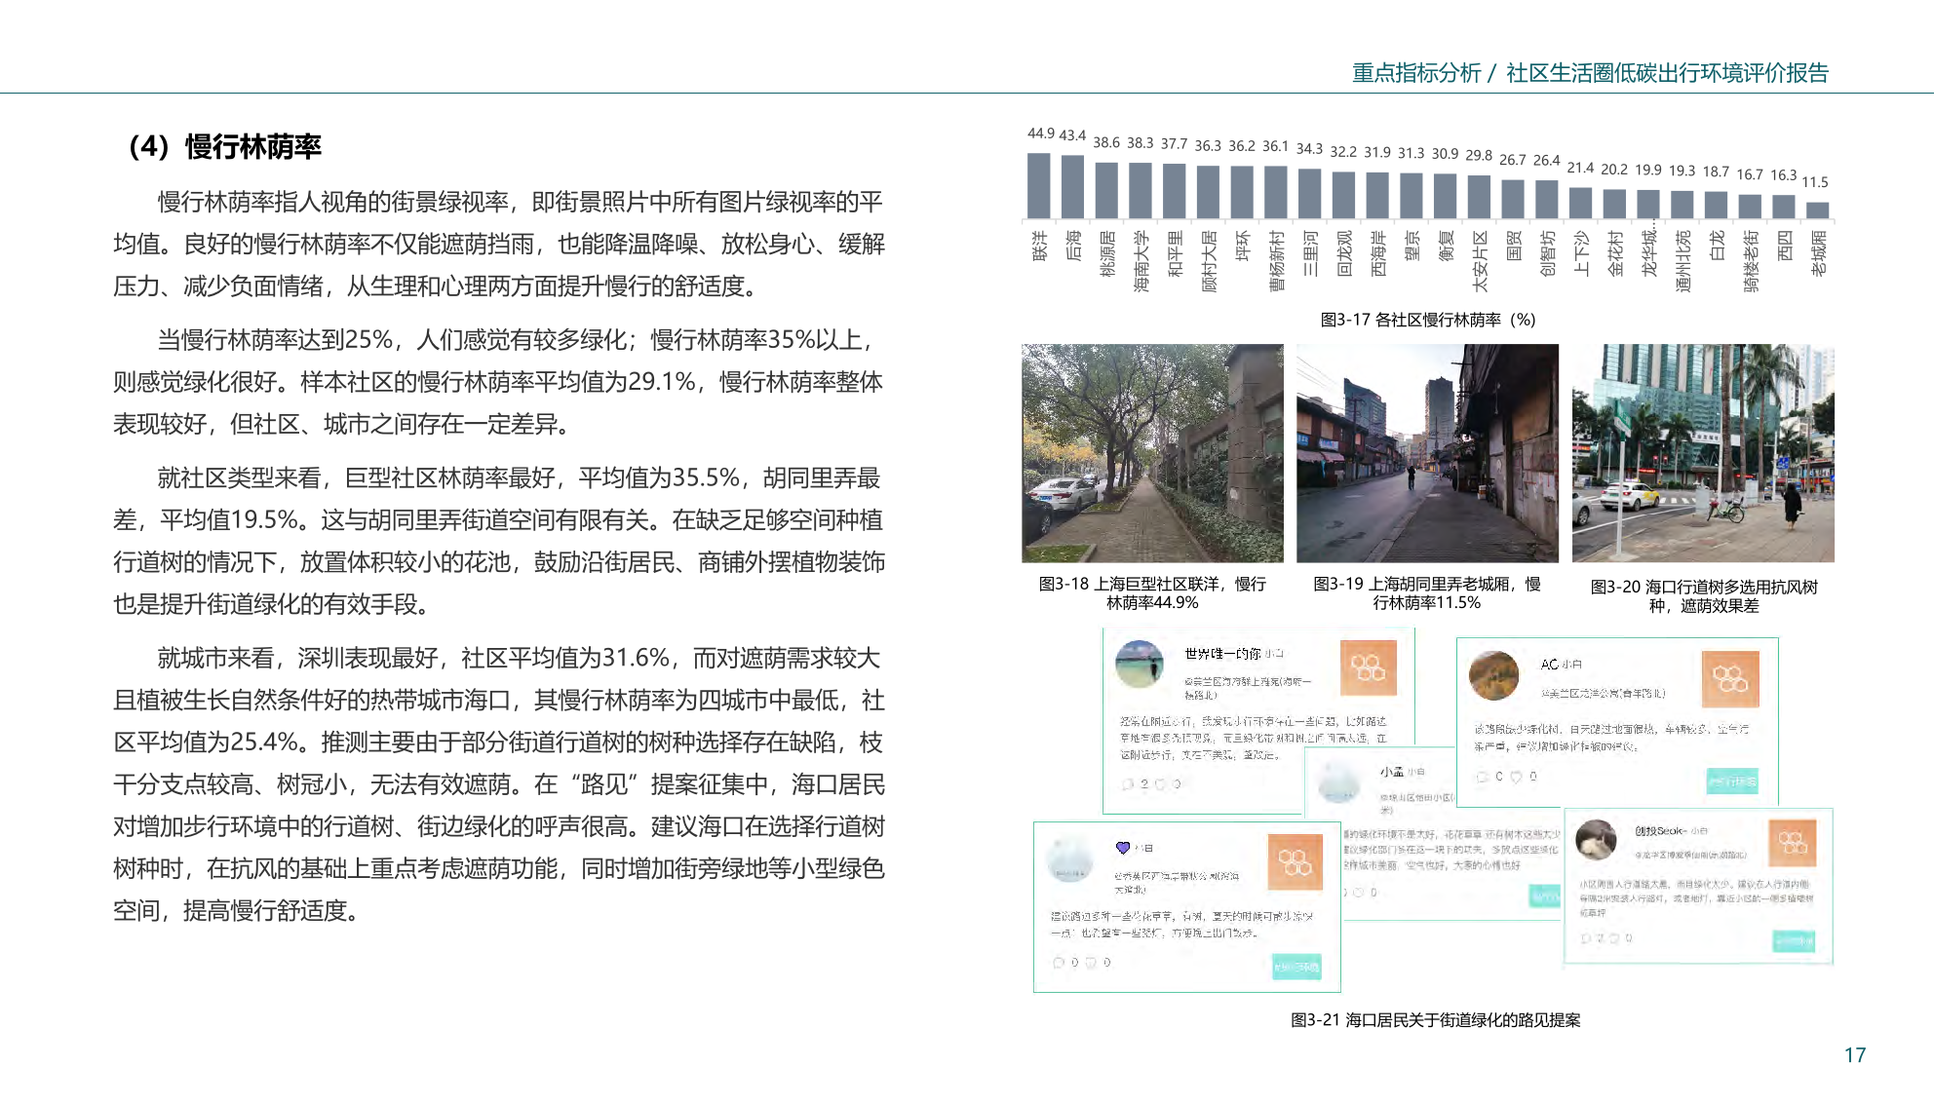Open the 图3-18 联洋 tree-lined sidewalk photo
This screenshot has height=1105, width=1934.
coord(1152,453)
